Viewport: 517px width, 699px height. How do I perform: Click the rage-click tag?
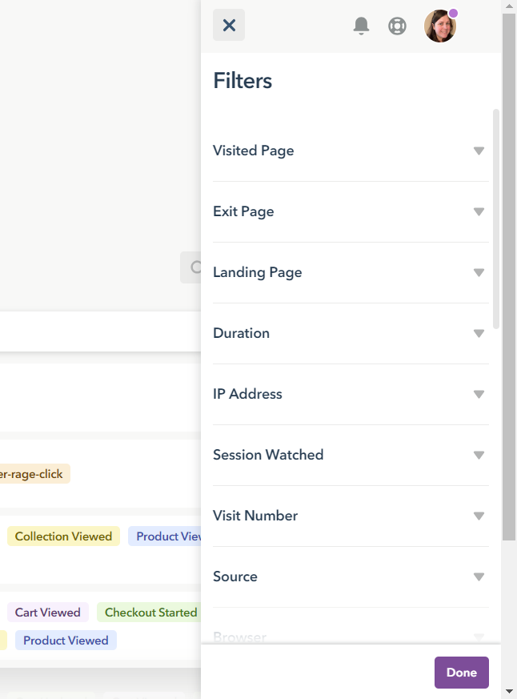[34, 474]
